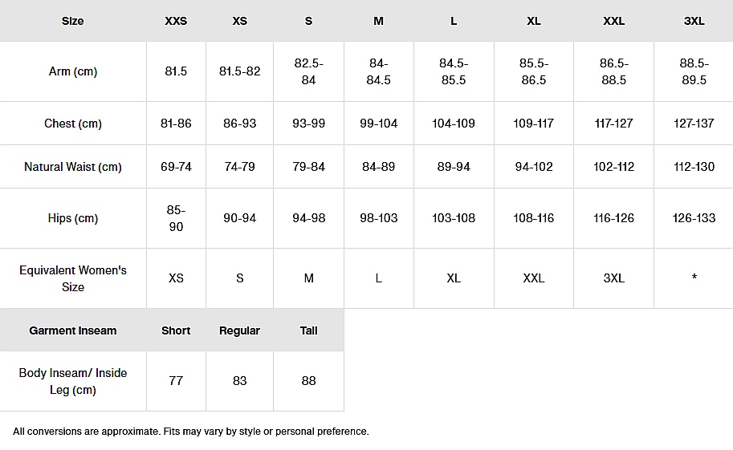Click the Regular inseam column header
Viewport: 733px width, 450px height.
(x=239, y=330)
